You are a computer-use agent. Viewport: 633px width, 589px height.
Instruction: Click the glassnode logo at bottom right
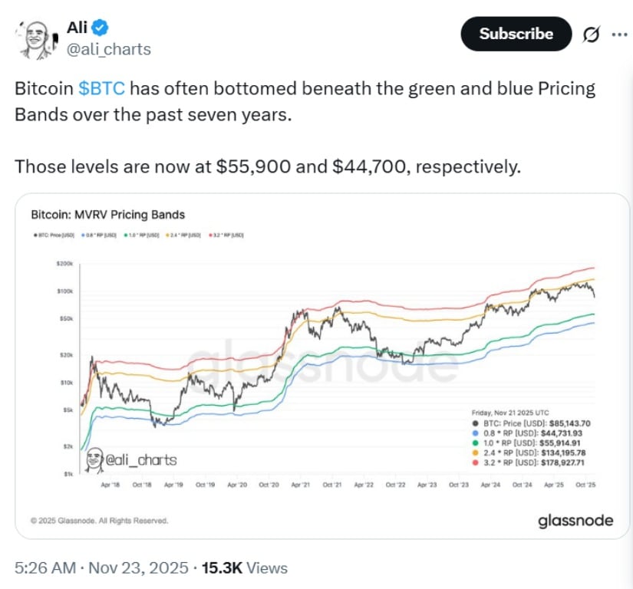tap(575, 520)
